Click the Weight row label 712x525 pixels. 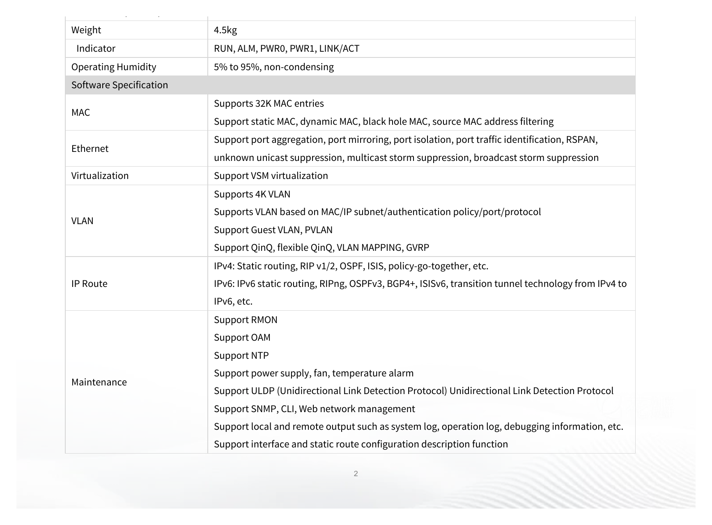[x=86, y=30]
